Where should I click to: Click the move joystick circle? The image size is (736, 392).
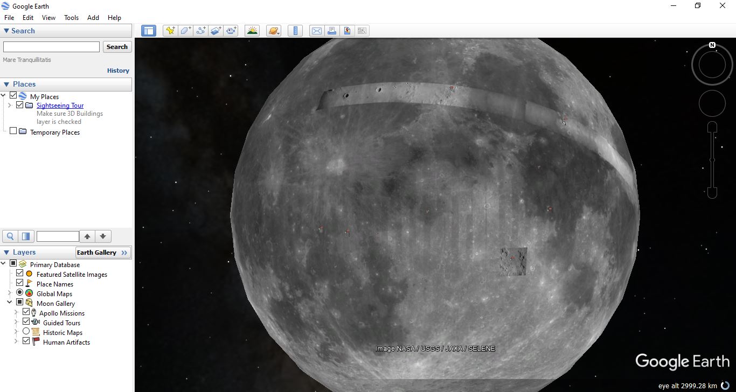712,103
